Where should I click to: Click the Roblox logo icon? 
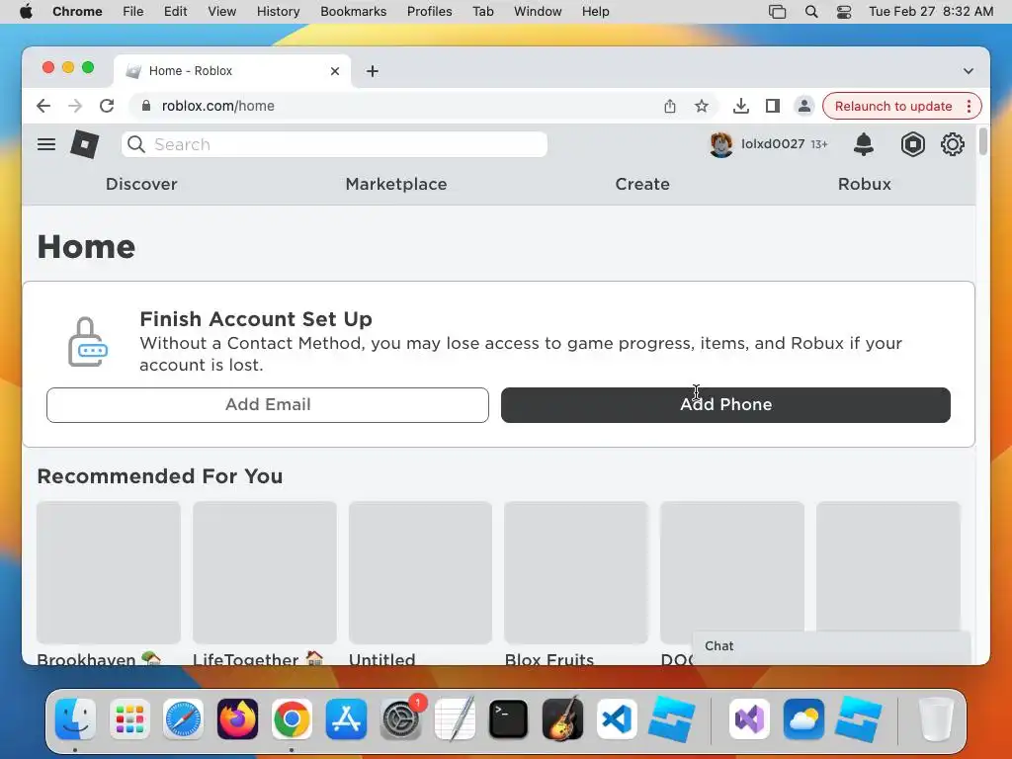coord(85,144)
